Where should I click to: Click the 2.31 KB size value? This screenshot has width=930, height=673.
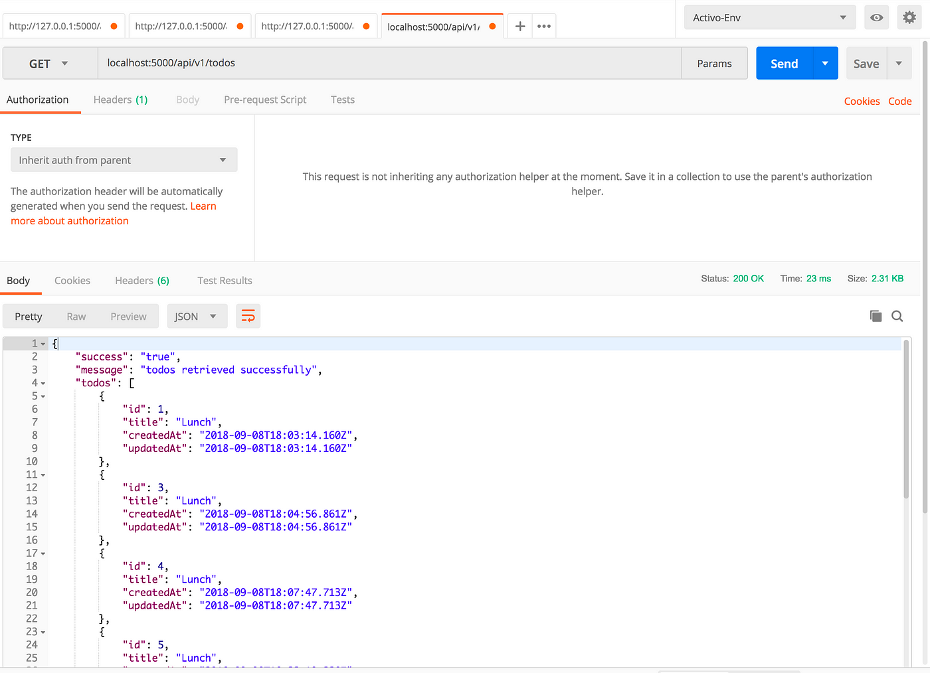(x=887, y=278)
